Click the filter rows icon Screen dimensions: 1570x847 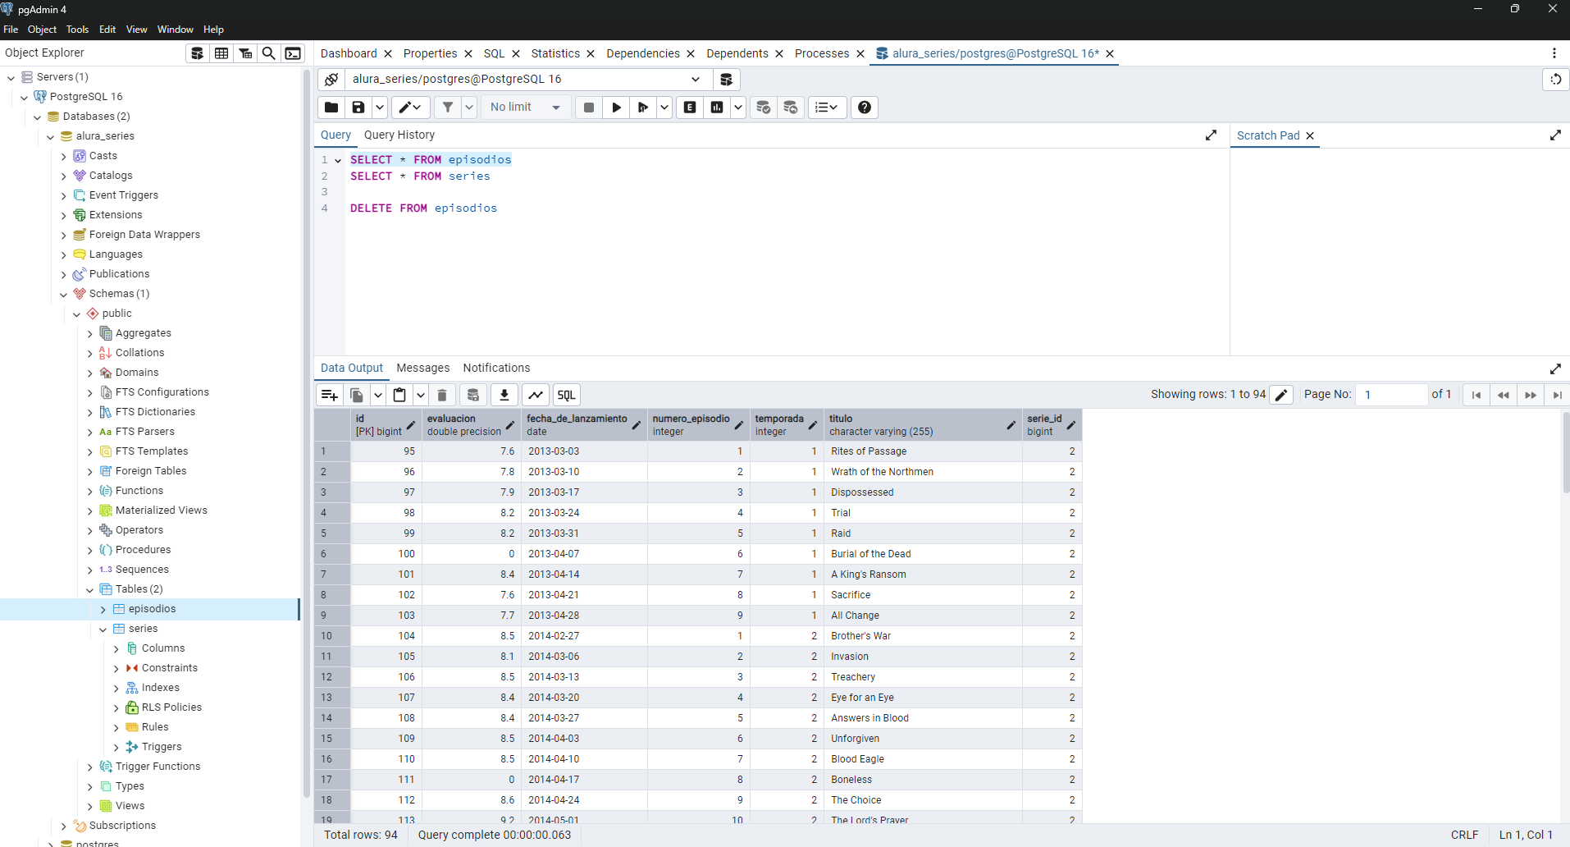coord(448,108)
